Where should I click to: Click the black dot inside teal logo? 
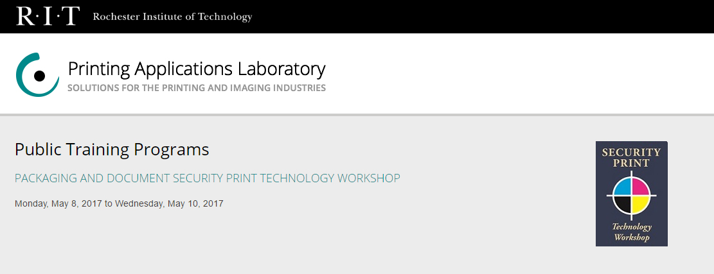click(39, 76)
